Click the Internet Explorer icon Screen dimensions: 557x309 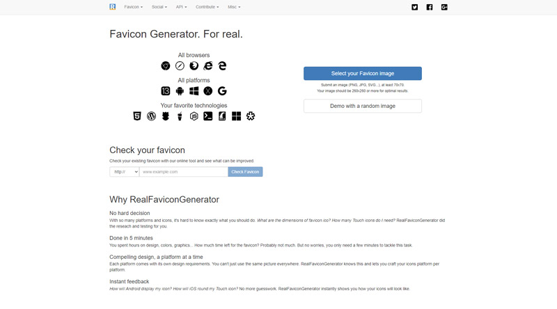coord(208,65)
